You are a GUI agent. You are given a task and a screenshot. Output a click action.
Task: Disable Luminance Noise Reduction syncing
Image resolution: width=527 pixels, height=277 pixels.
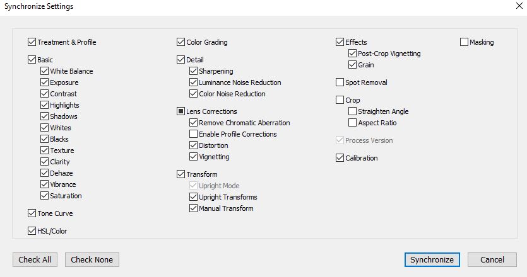[194, 83]
